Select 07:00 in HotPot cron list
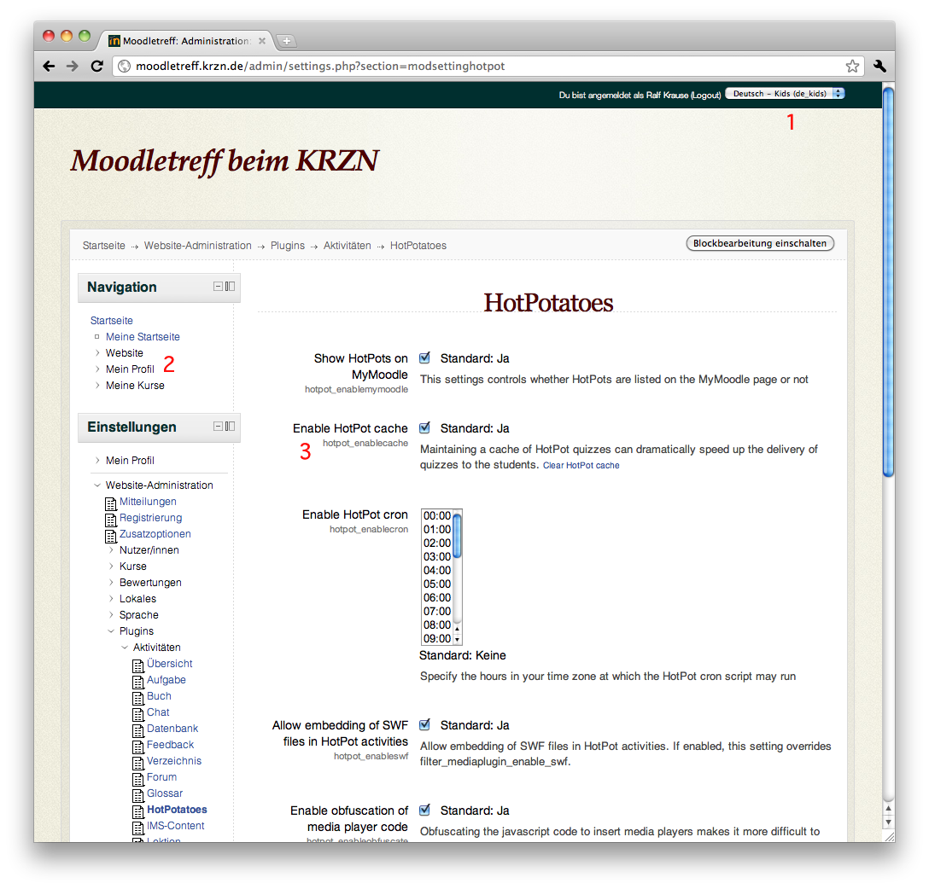929x889 pixels. 437,611
